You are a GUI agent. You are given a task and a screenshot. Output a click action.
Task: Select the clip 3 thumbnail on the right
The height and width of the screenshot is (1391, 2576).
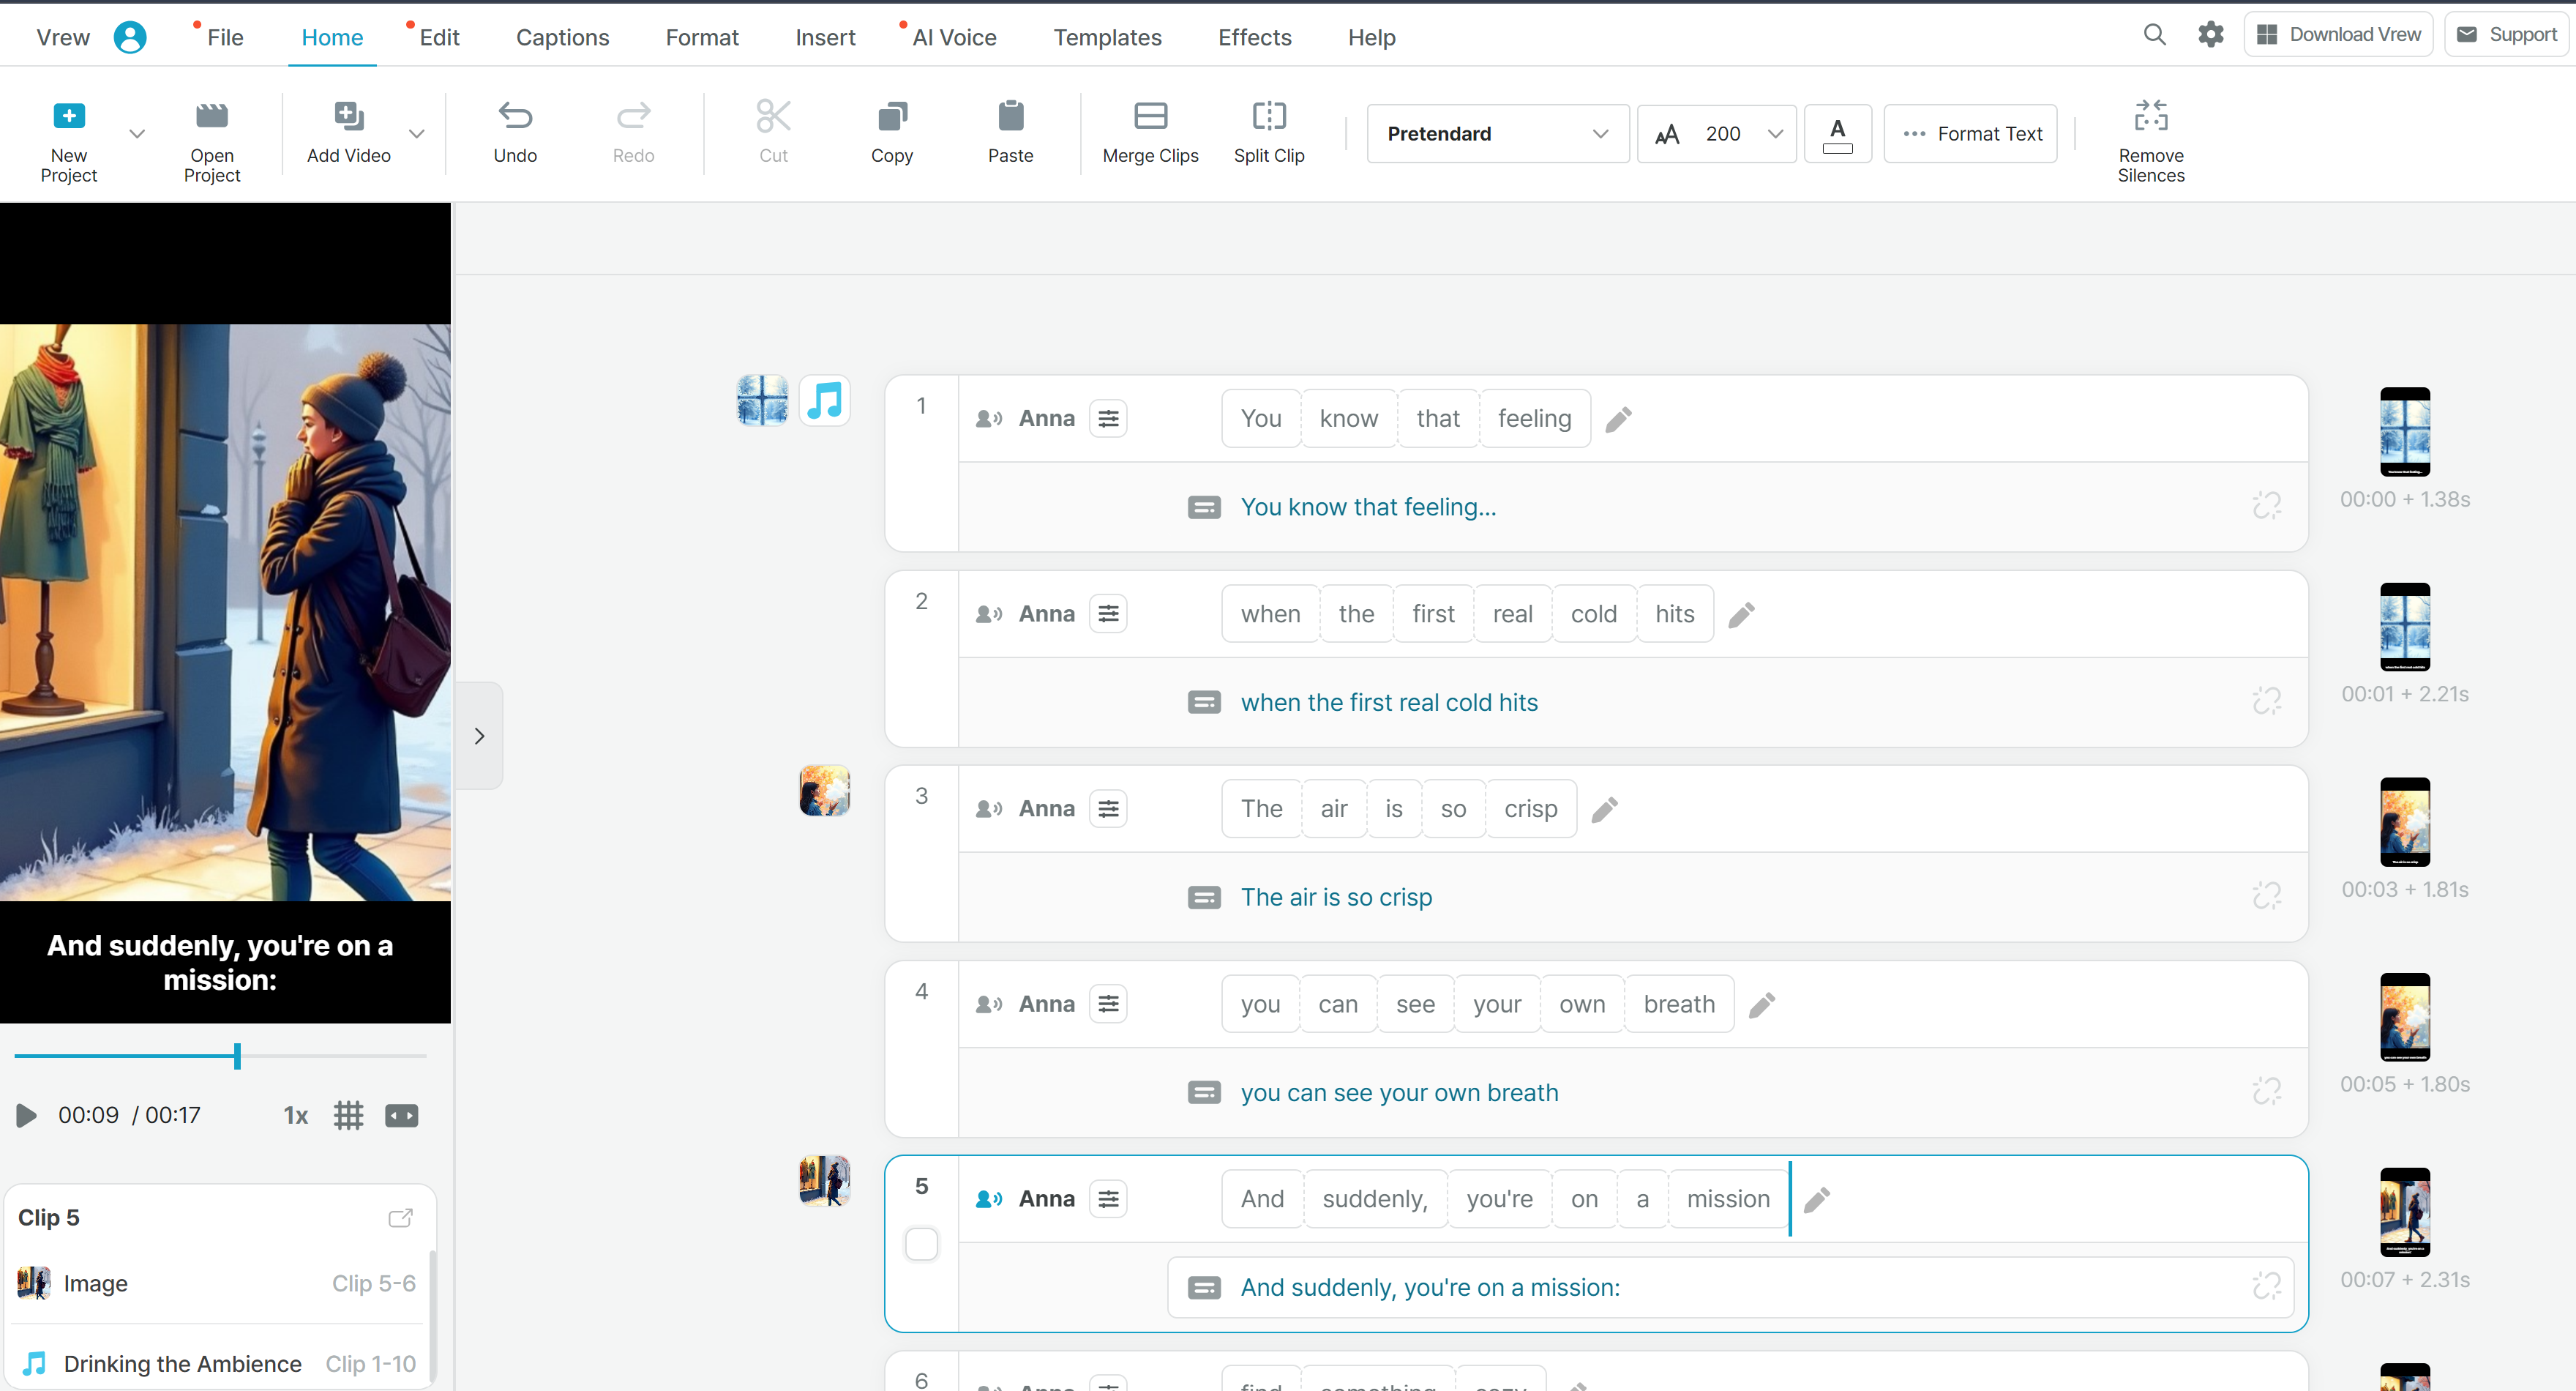point(2404,821)
